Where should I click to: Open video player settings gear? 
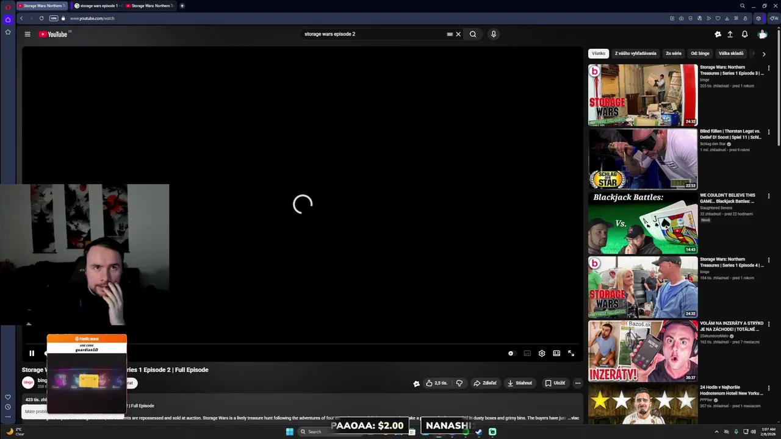coord(542,353)
